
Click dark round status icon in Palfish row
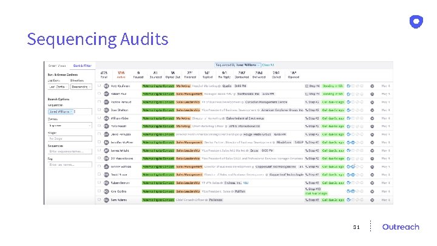pyautogui.click(x=372, y=191)
